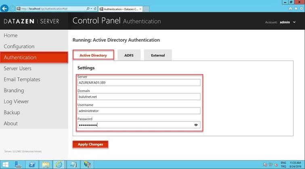Open Home in the sidebar
This screenshot has height=169, width=305.
coord(34,35)
